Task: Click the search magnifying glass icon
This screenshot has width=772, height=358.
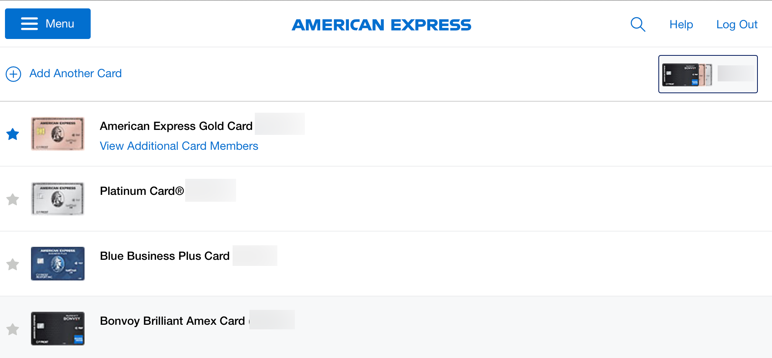Action: point(637,24)
